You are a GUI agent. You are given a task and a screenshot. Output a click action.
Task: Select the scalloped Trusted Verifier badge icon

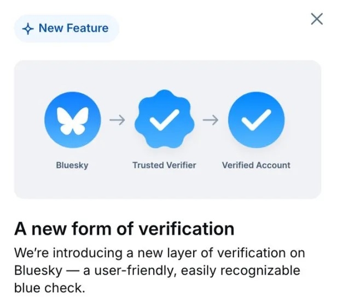click(164, 121)
